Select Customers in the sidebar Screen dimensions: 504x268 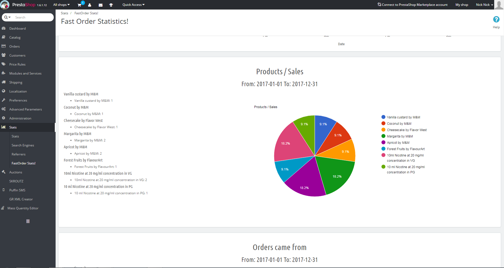pos(17,56)
